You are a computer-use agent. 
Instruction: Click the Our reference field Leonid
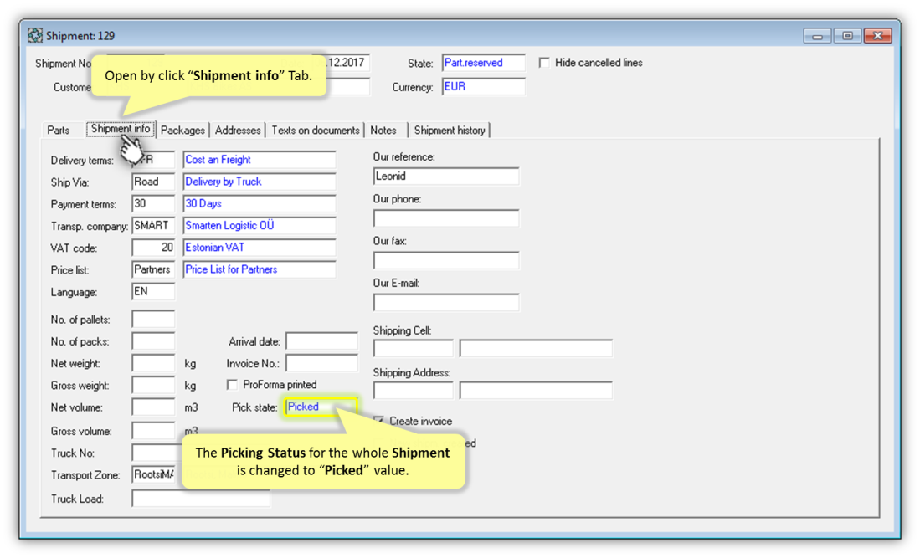pyautogui.click(x=446, y=176)
